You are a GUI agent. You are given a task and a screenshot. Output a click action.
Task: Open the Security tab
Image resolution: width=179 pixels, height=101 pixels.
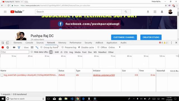coord(88,43)
